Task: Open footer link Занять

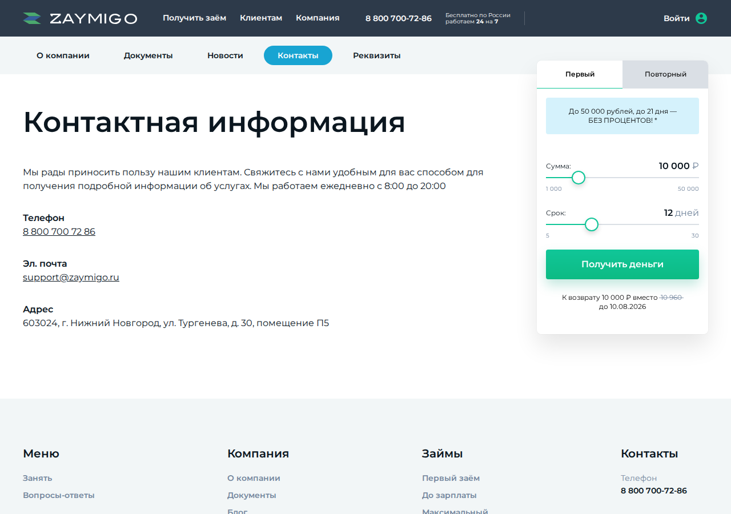Action: [x=38, y=478]
